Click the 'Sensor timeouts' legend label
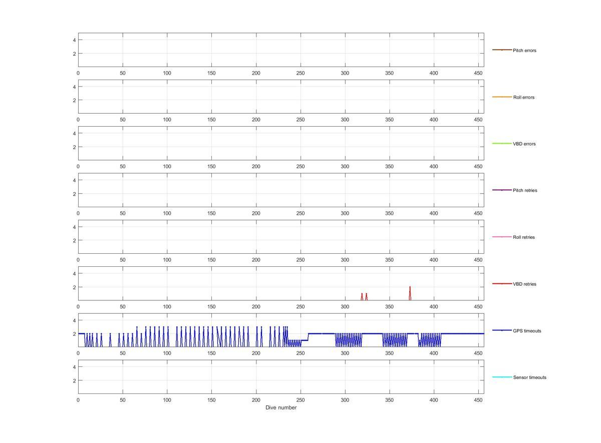Viewport: 601px width, 443px height. pyautogui.click(x=529, y=377)
